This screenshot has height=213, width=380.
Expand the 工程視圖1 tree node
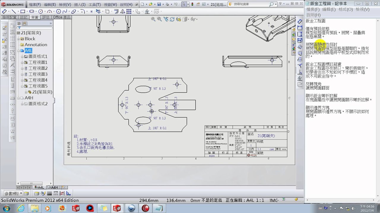22,62
